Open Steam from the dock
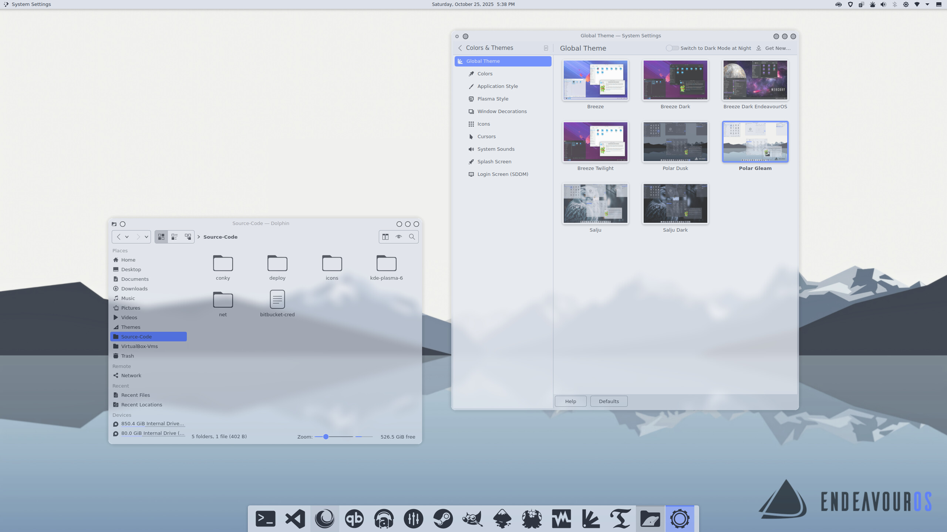Image resolution: width=947 pixels, height=532 pixels. pyautogui.click(x=443, y=519)
